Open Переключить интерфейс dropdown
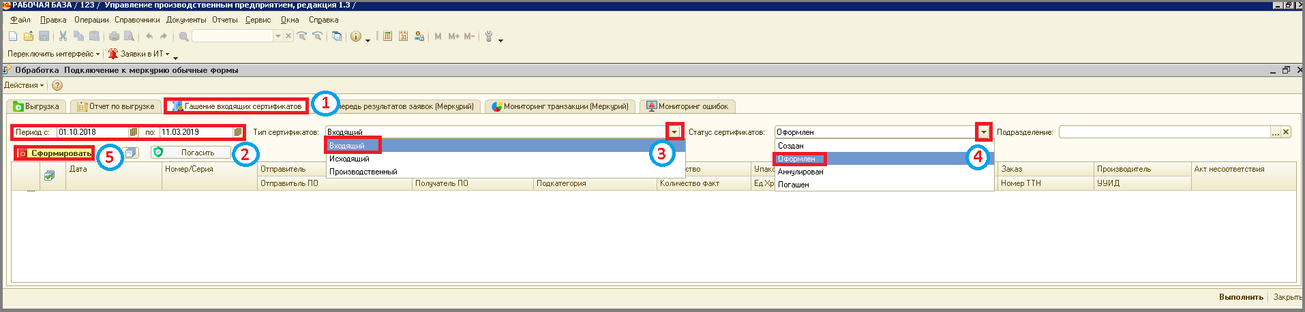This screenshot has width=1305, height=312. point(53,54)
